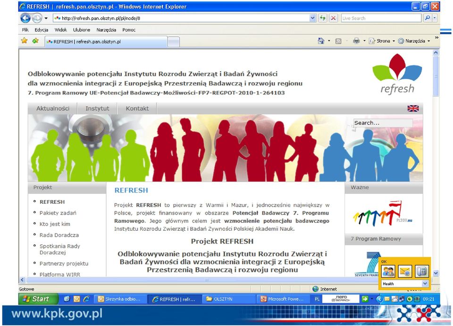Click the Internet Explorer quick launch icon
The image size is (453, 326).
pos(86,299)
